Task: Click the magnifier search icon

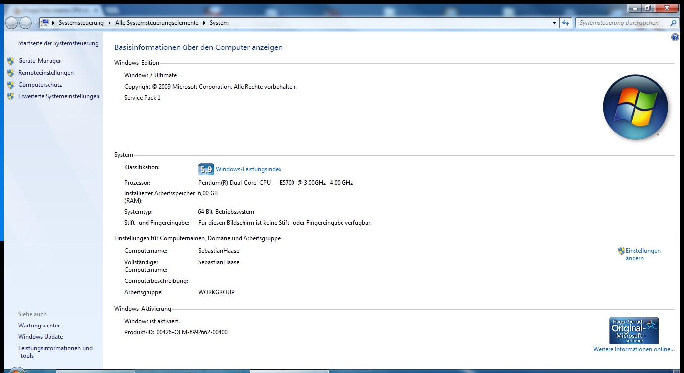Action: pyautogui.click(x=673, y=23)
